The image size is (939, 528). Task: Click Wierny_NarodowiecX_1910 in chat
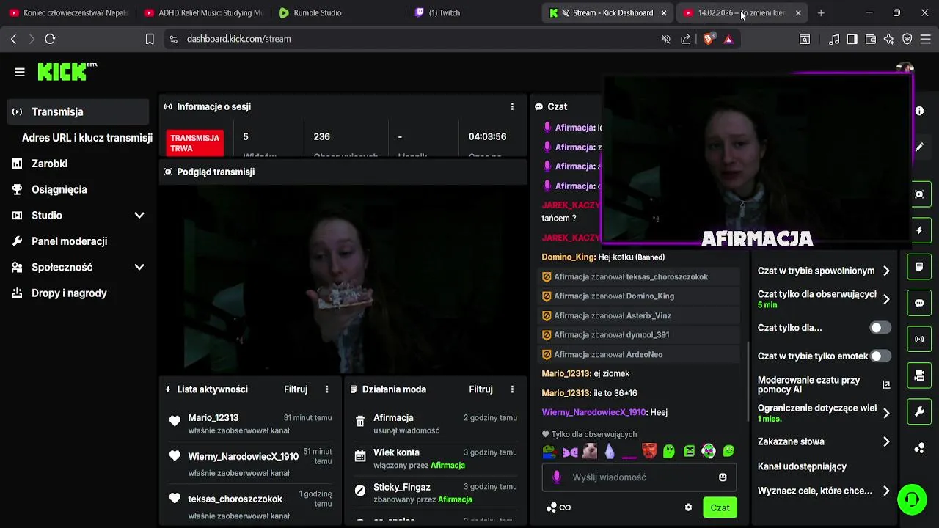click(593, 413)
